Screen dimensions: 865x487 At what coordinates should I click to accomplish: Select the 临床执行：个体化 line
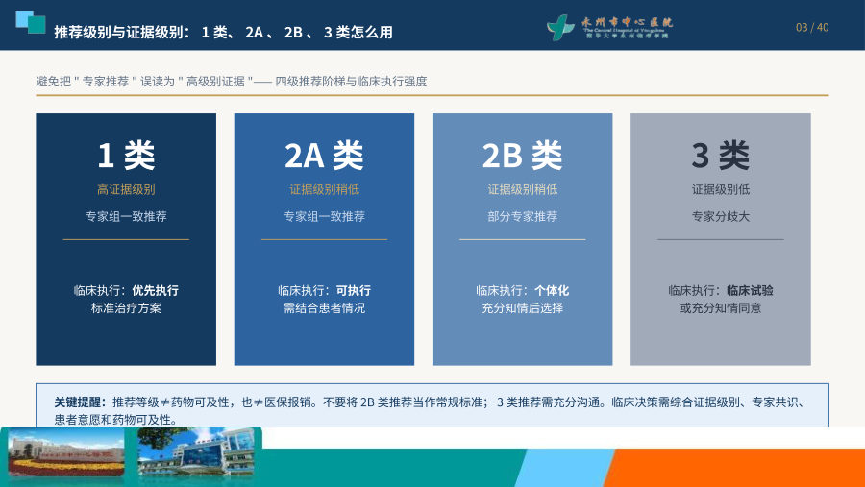point(523,290)
